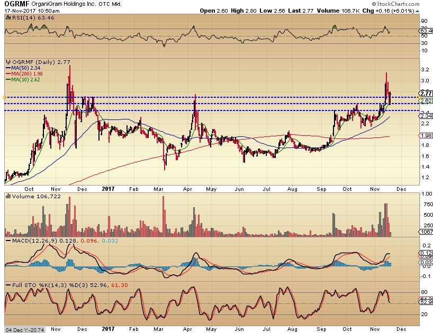The height and width of the screenshot is (333, 433).
Task: Click the MA(50) 2.34 legend entry
Action: click(x=23, y=68)
